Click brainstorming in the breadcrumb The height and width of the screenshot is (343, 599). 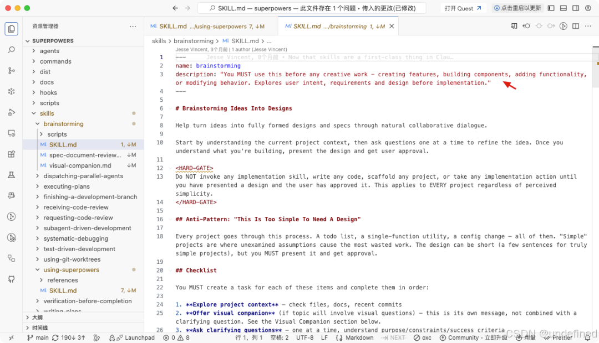(194, 41)
